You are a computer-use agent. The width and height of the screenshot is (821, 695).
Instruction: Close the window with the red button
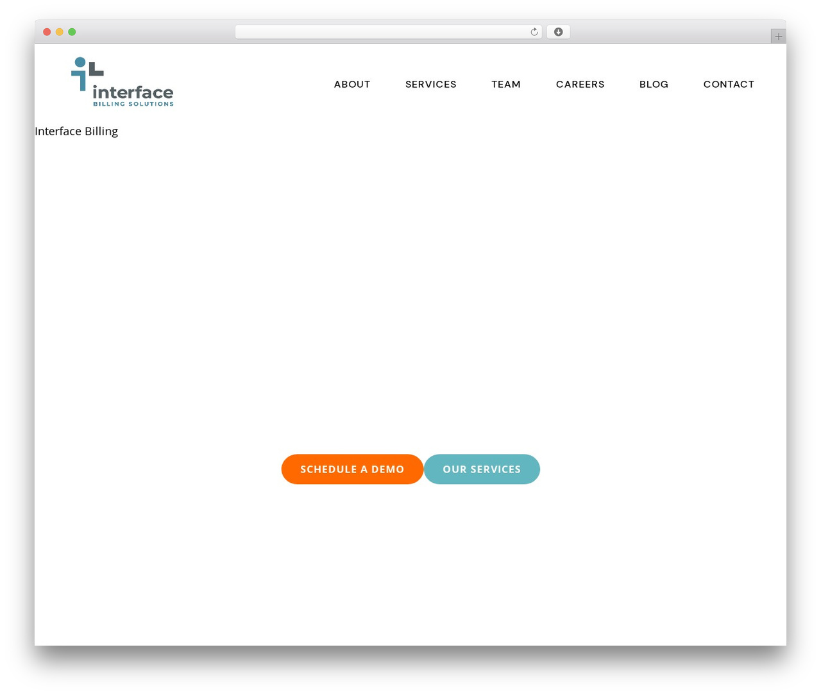click(47, 32)
